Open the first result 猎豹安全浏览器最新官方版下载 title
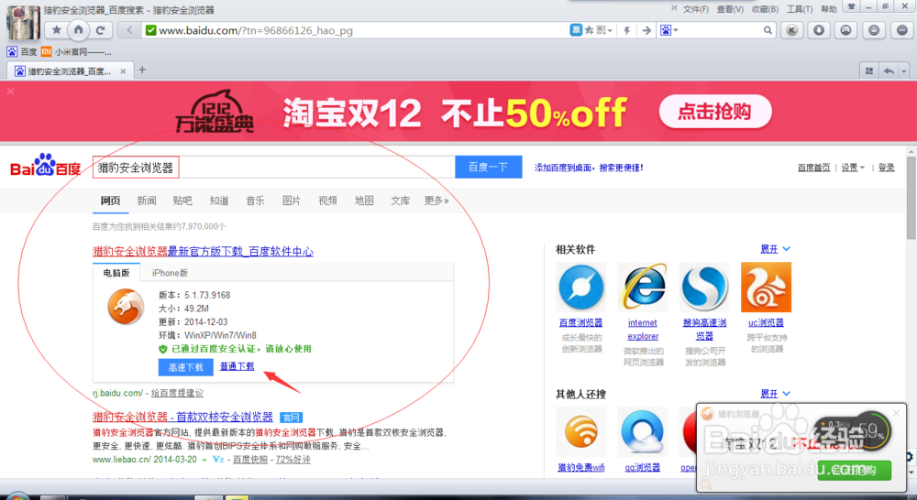The image size is (917, 500). (203, 252)
